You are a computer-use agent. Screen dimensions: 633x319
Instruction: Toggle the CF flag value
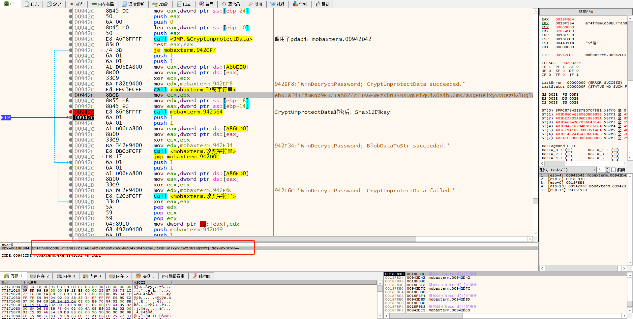click(550, 75)
